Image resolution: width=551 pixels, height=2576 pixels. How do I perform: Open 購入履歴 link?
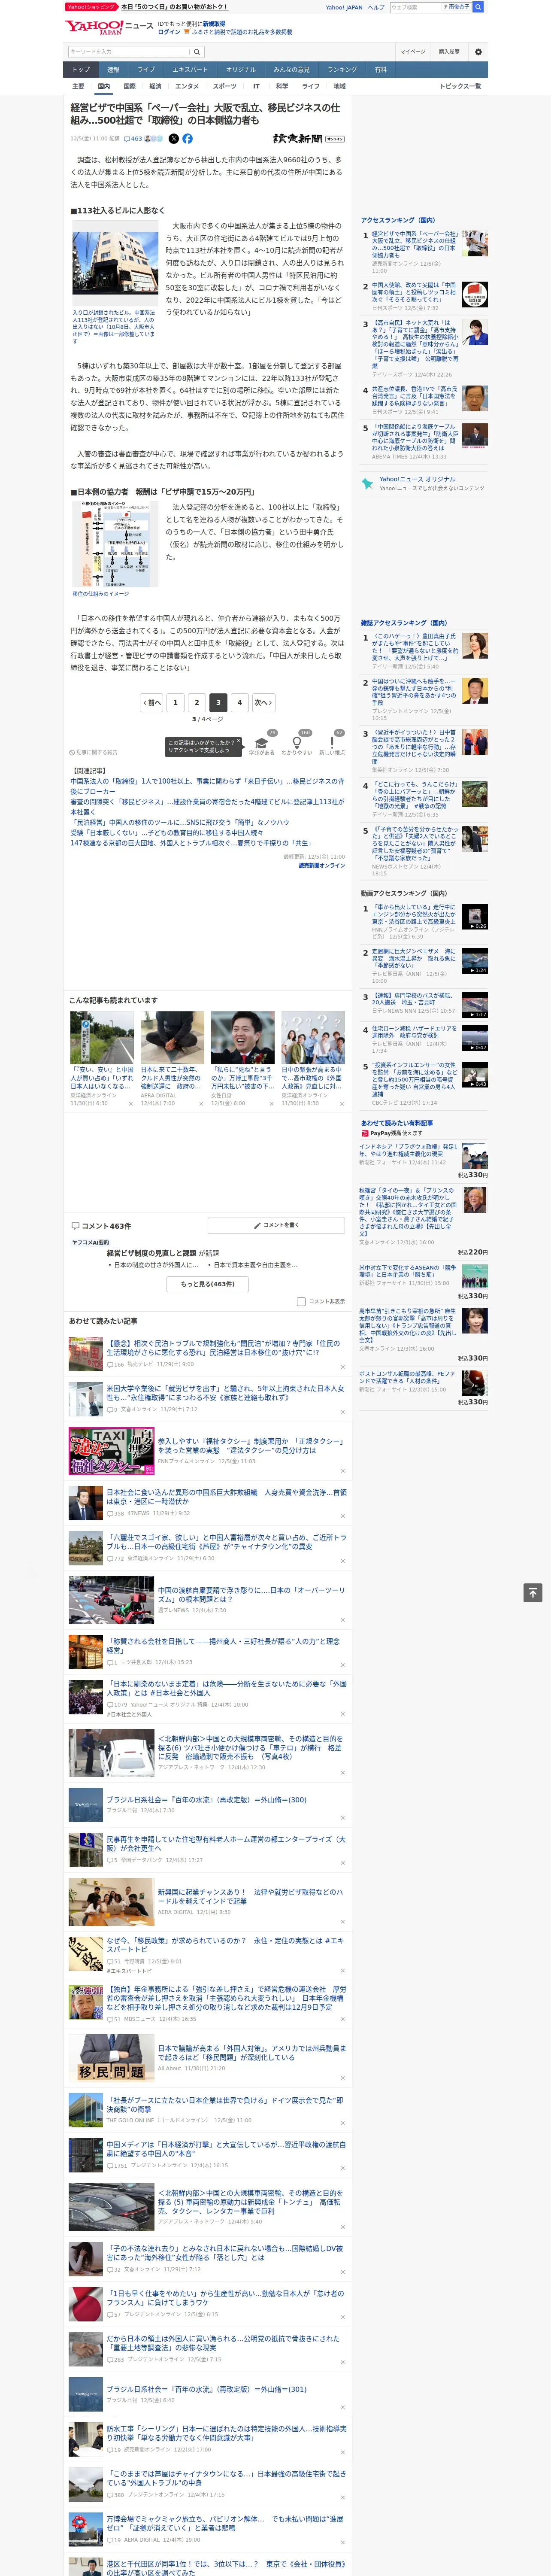click(449, 52)
